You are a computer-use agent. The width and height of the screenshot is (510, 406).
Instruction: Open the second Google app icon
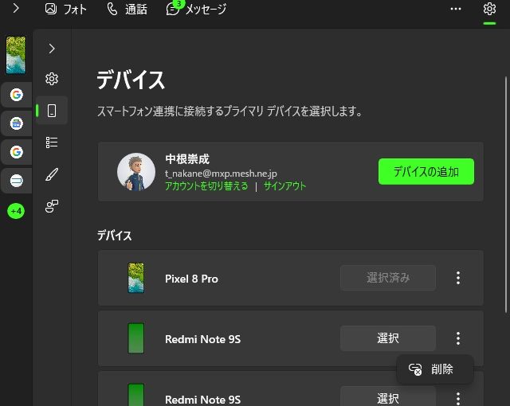(16, 152)
